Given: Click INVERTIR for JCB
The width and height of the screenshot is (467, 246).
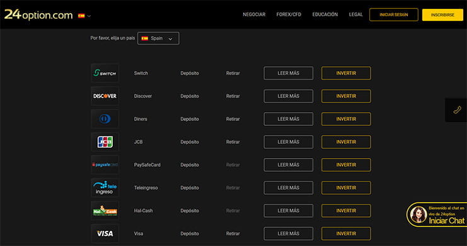Looking at the screenshot, I should tap(346, 142).
